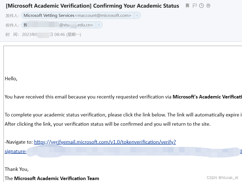242x182 pixels.
Task: Click the 08:46 timestamp in the header
Action: coord(60,35)
